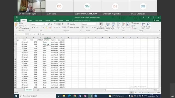Image resolution: width=175 pixels, height=98 pixels.
Task: Open the borders dropdown arrow
Action: tap(43, 27)
